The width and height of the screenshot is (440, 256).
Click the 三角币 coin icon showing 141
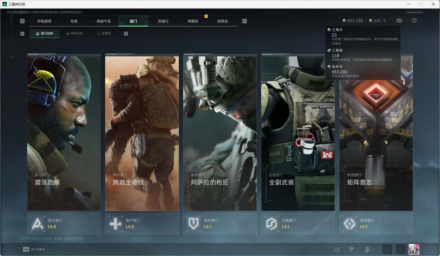tap(371, 21)
